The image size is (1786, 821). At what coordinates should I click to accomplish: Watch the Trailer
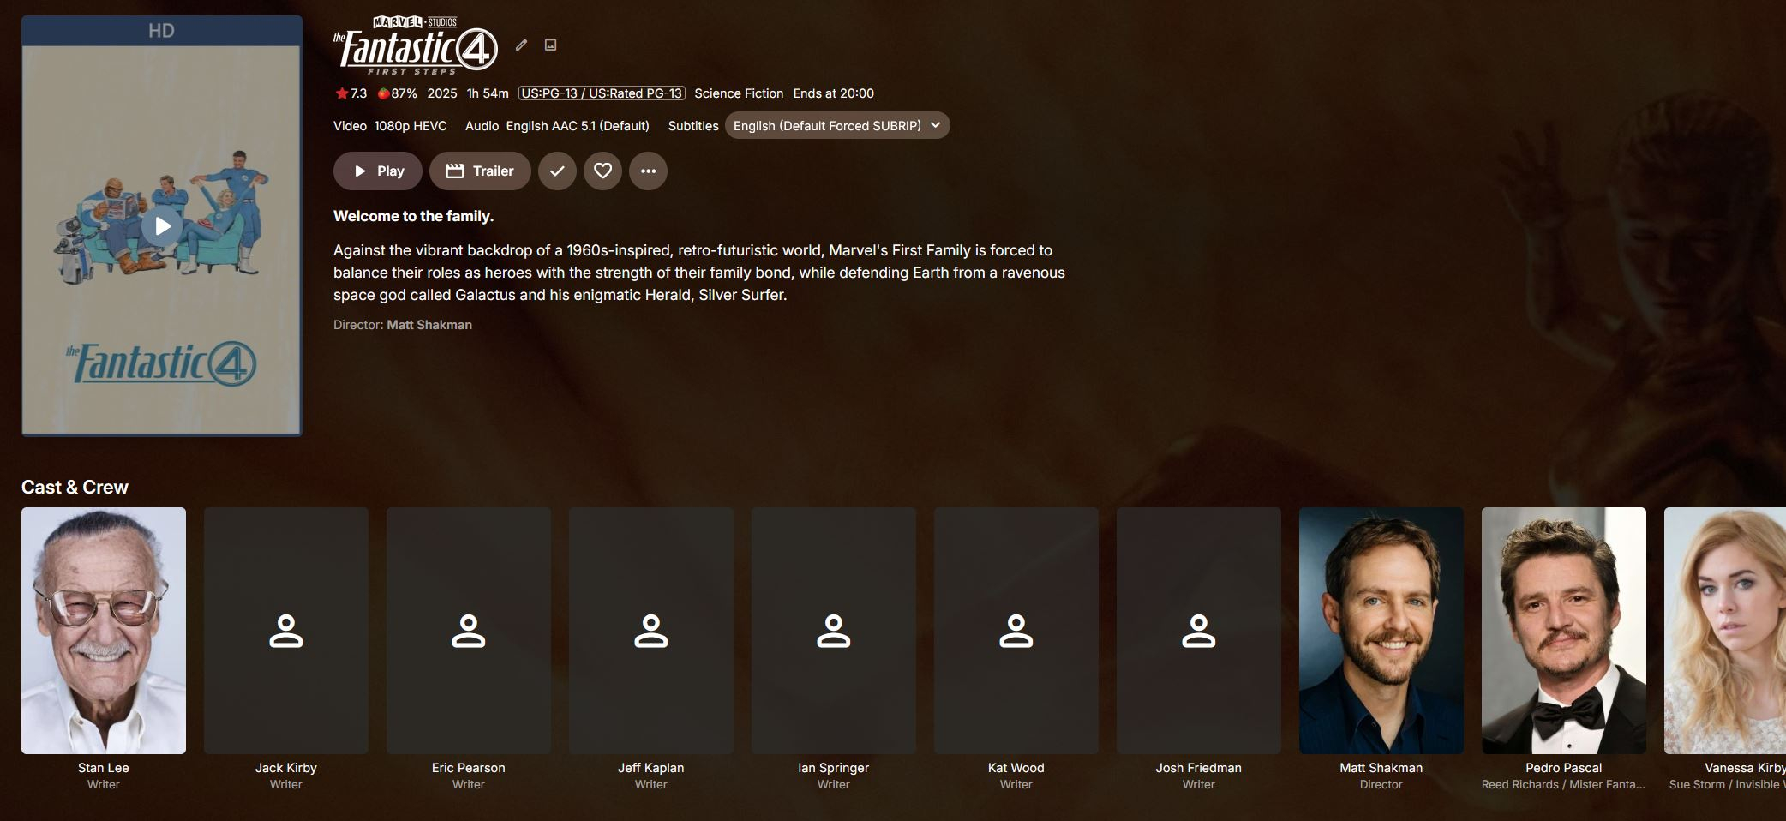(x=480, y=171)
